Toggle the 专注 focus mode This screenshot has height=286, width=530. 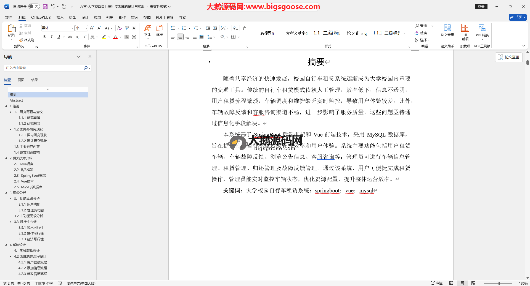tap(437, 283)
